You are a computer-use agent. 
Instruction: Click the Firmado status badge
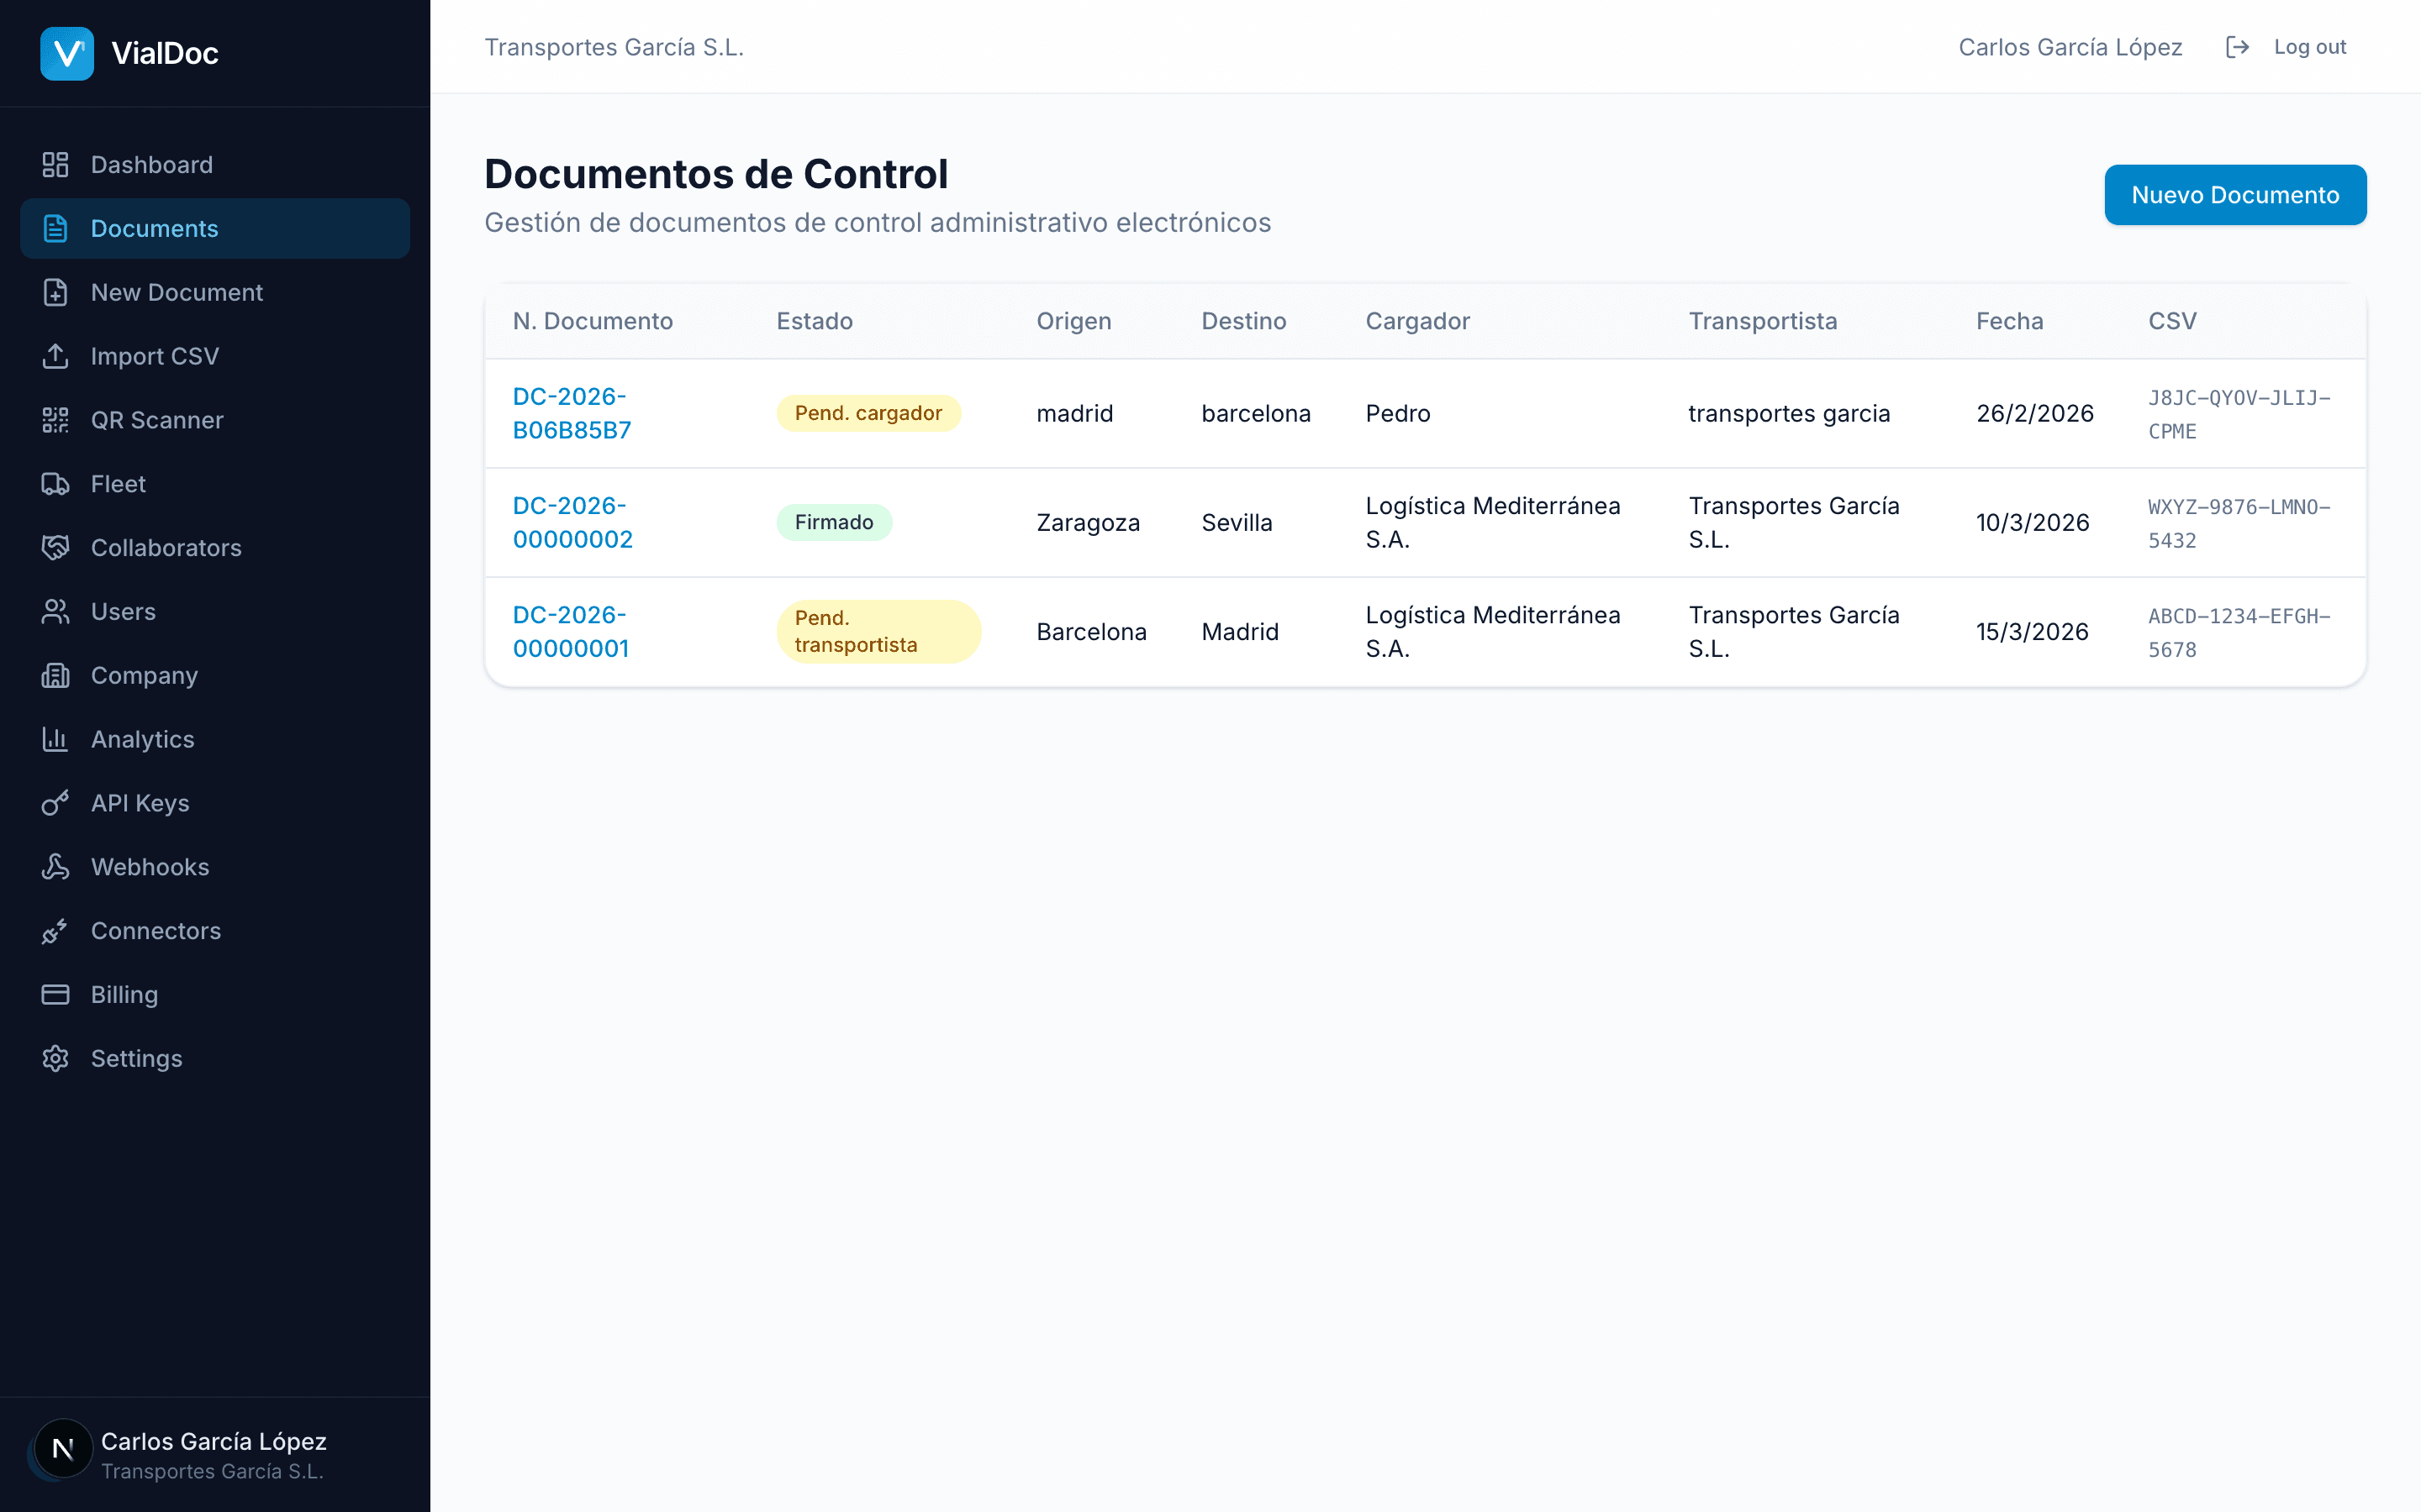(833, 521)
